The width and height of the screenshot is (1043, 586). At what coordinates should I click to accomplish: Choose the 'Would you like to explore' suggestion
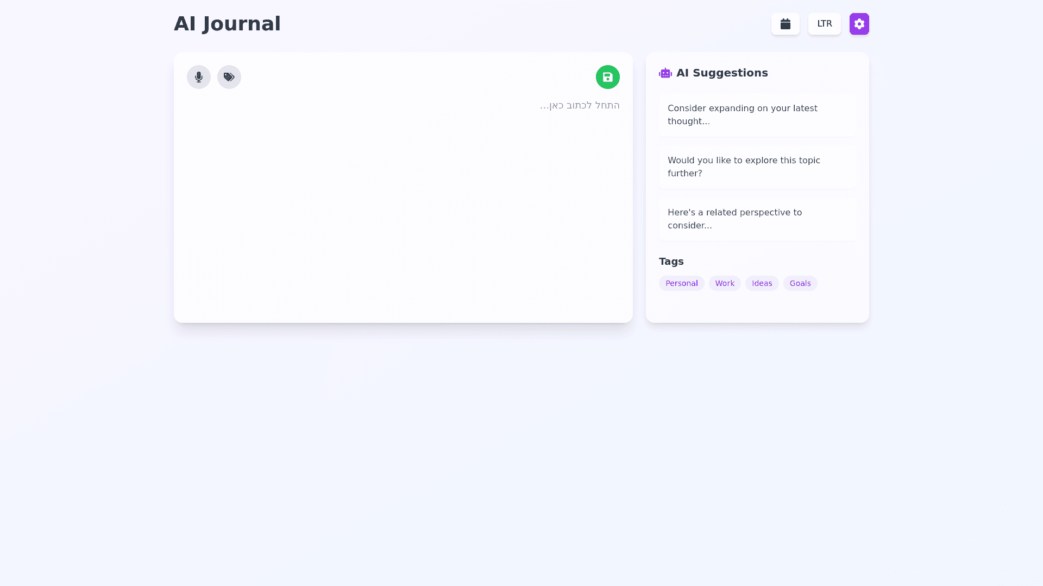757,167
